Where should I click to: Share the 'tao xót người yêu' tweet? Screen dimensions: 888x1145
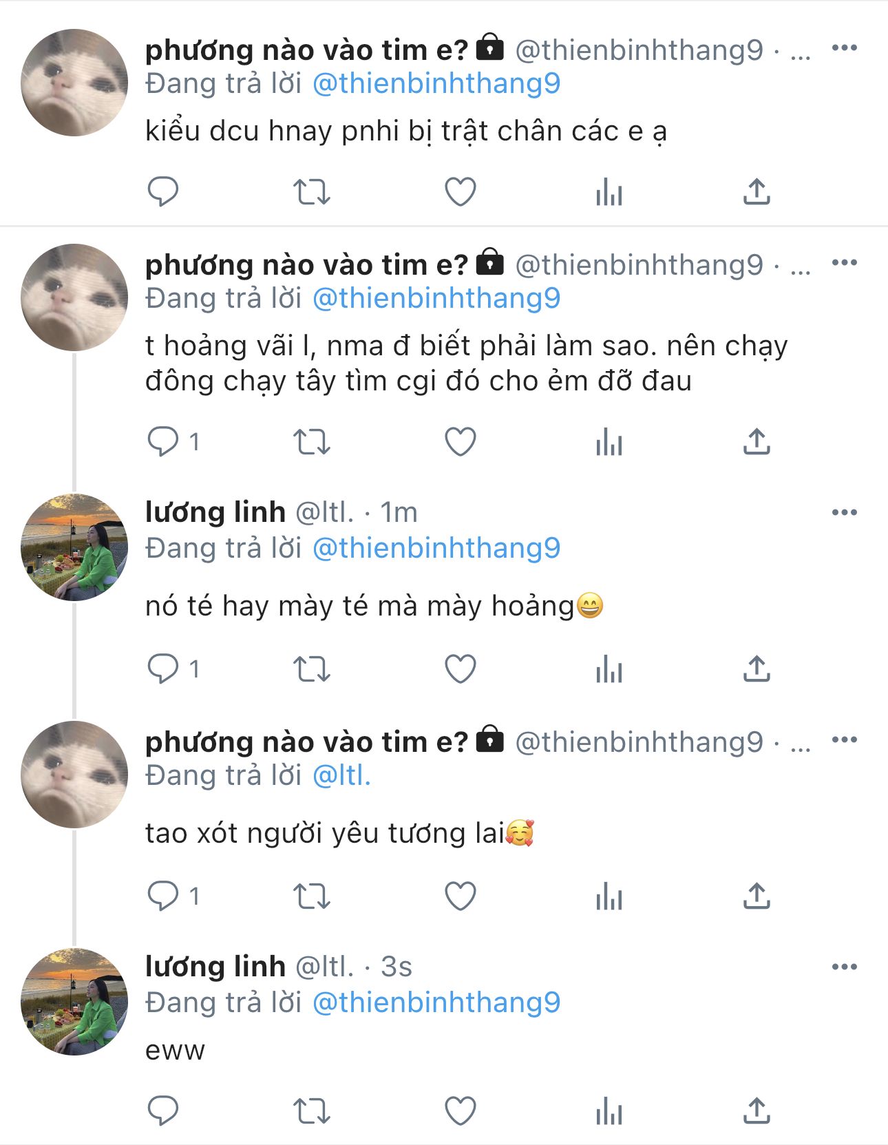point(757,896)
